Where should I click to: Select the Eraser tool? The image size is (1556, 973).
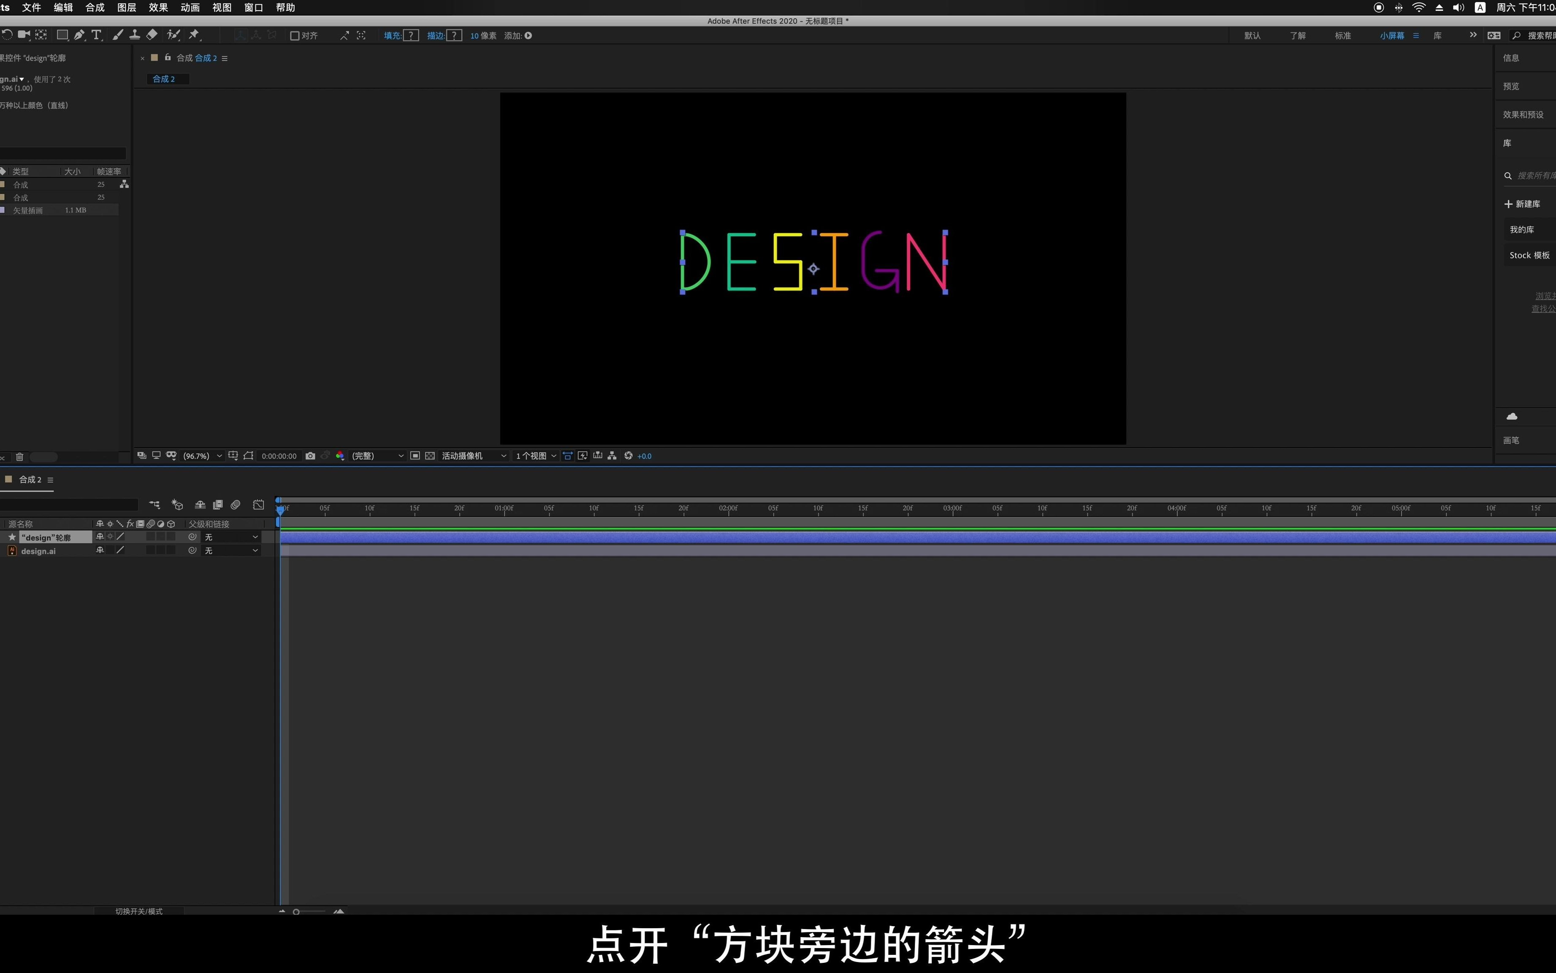click(152, 35)
